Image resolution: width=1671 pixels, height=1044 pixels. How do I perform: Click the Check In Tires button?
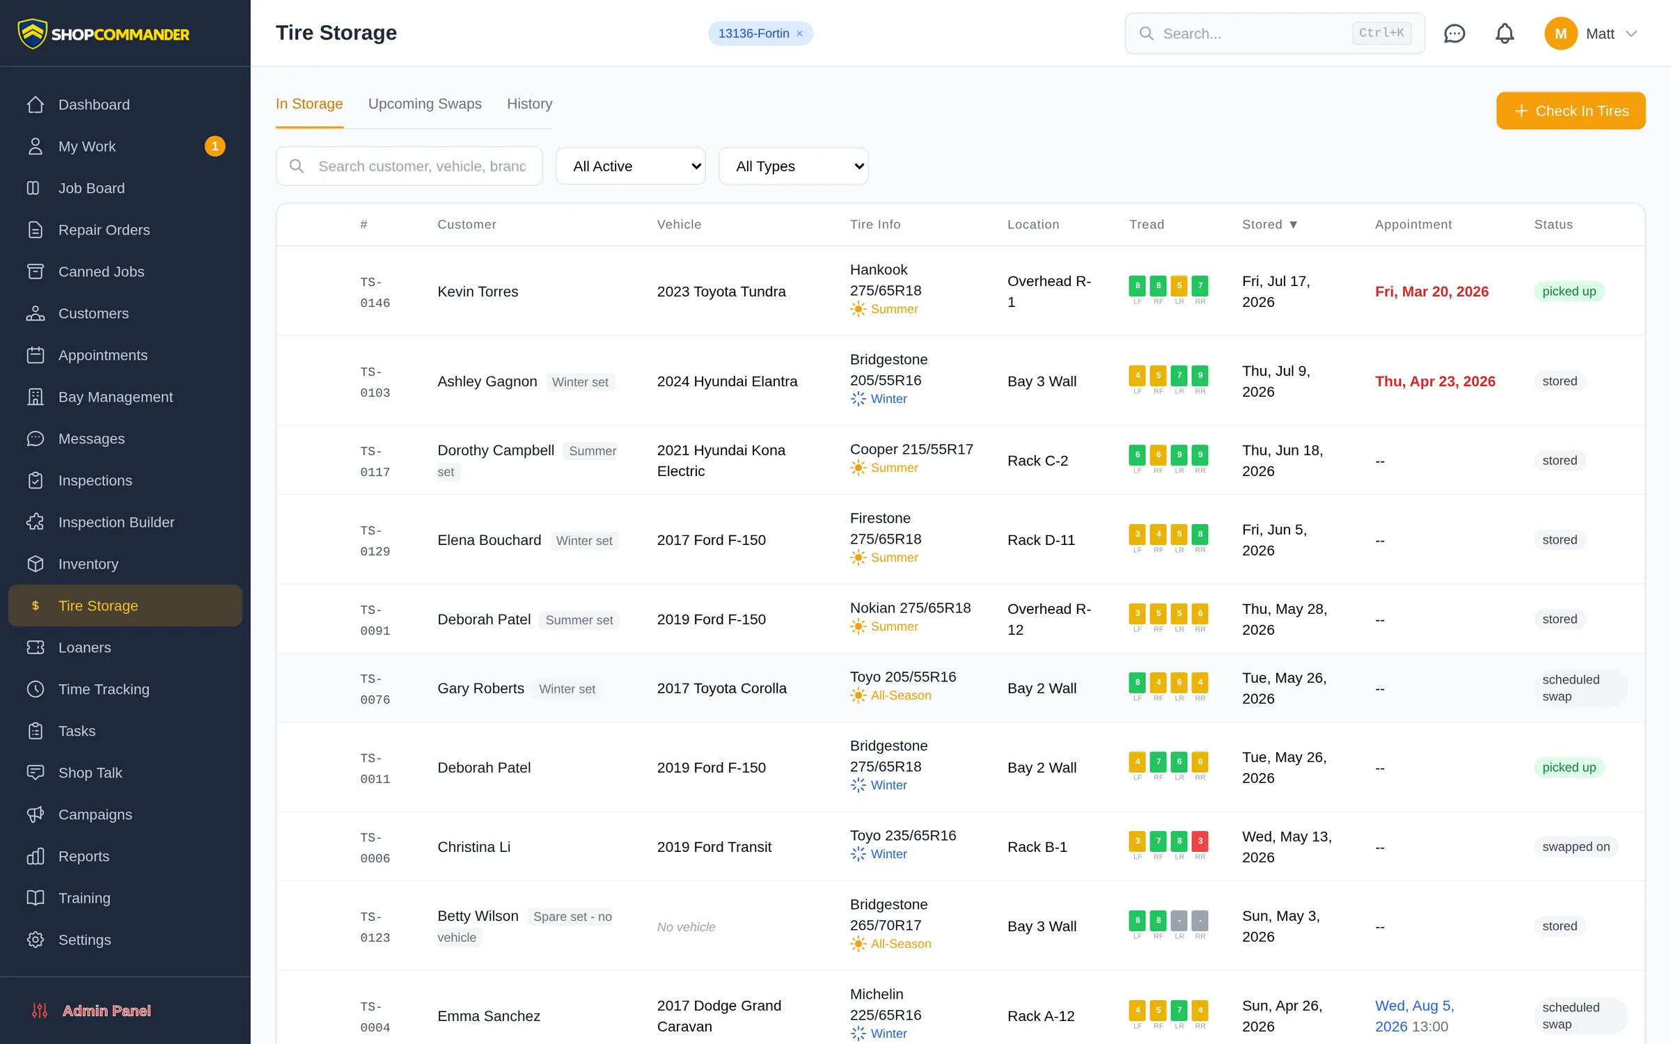pos(1571,111)
